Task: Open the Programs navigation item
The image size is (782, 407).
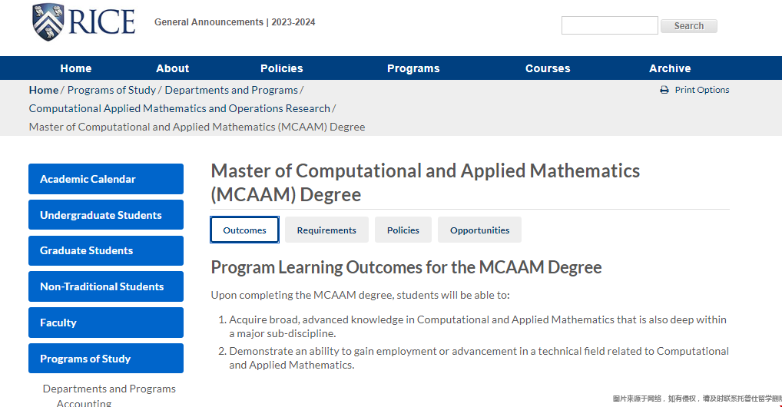Action: pos(413,68)
